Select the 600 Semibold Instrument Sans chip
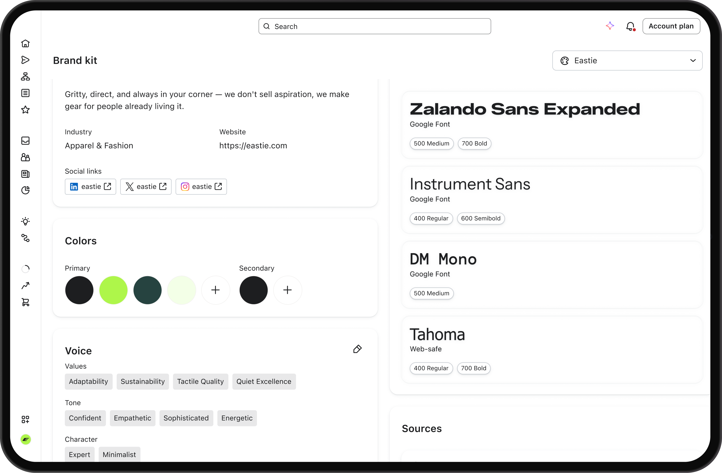This screenshot has width=722, height=473. (481, 218)
